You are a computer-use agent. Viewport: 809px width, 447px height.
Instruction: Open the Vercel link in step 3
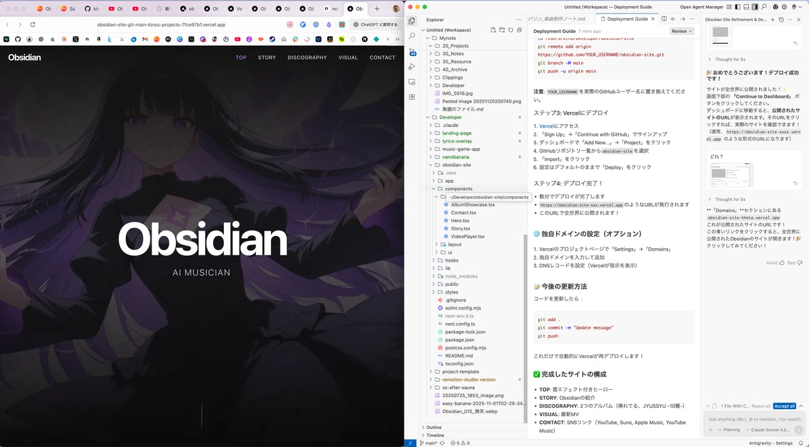click(545, 126)
